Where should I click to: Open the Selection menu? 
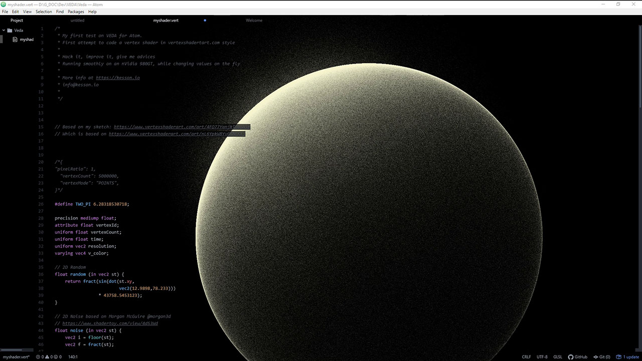[44, 12]
